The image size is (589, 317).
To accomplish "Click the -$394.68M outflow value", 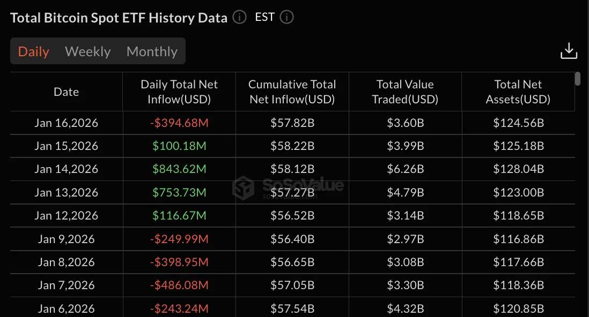I will (179, 123).
